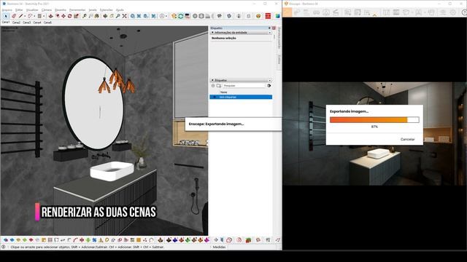Activate the Orbit camera tool
The height and width of the screenshot is (262, 467).
(x=105, y=16)
